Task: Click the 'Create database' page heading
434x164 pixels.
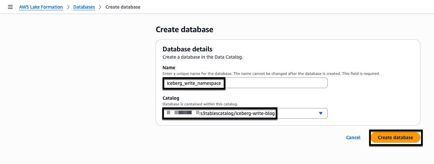Action: click(x=184, y=29)
